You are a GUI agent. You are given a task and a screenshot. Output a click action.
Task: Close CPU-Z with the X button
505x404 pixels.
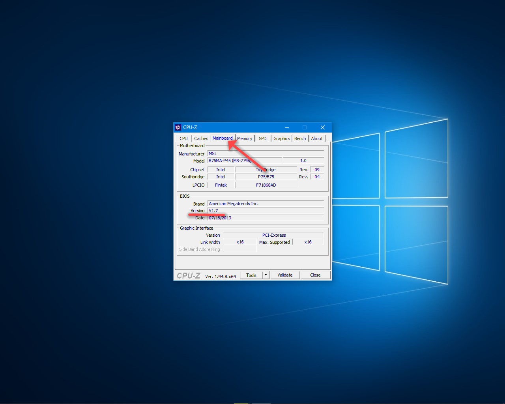point(323,127)
